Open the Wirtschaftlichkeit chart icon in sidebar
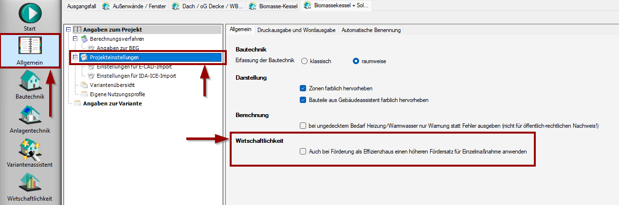Image resolution: width=619 pixels, height=205 pixels. [x=30, y=183]
